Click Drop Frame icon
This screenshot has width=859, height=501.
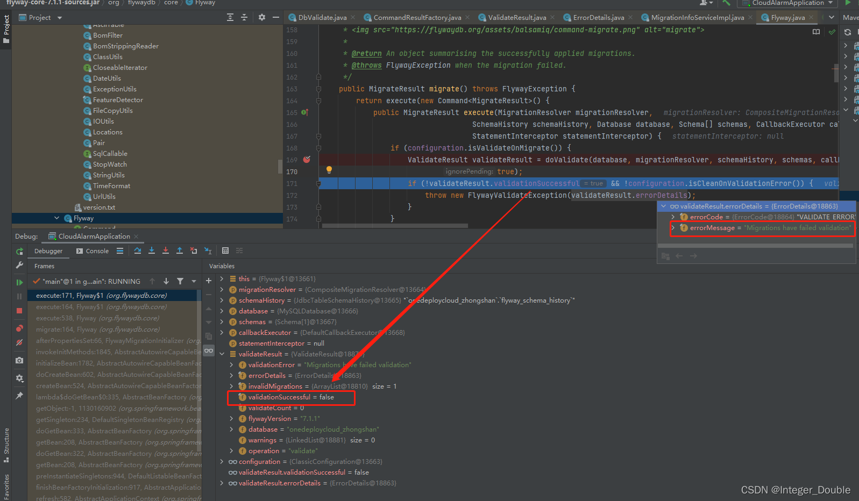coord(194,251)
